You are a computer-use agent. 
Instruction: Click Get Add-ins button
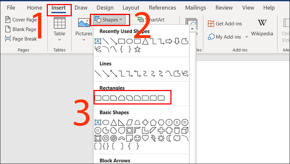(x=225, y=24)
